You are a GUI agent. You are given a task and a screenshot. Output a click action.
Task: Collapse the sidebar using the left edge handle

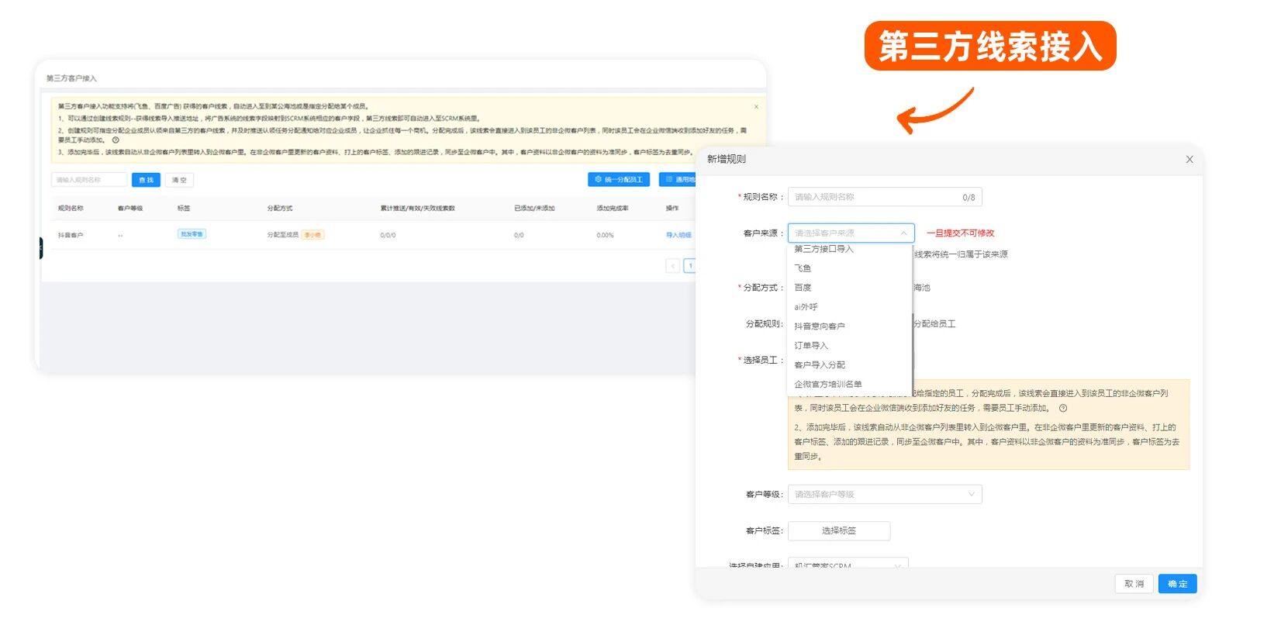[x=40, y=248]
